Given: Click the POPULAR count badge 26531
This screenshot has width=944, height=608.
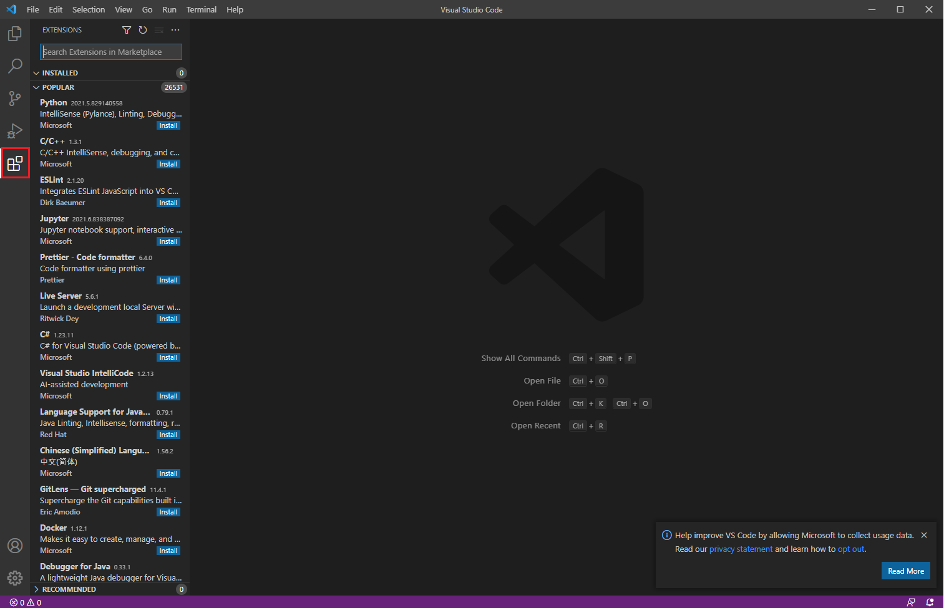Looking at the screenshot, I should click(174, 87).
